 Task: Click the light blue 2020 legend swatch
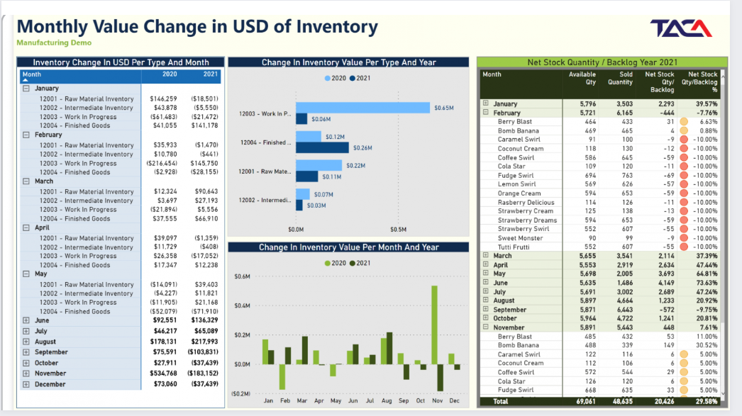point(328,79)
